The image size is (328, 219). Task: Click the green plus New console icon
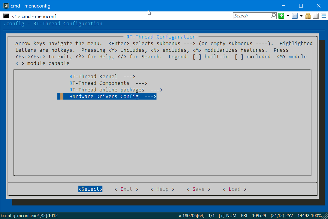(x=281, y=16)
